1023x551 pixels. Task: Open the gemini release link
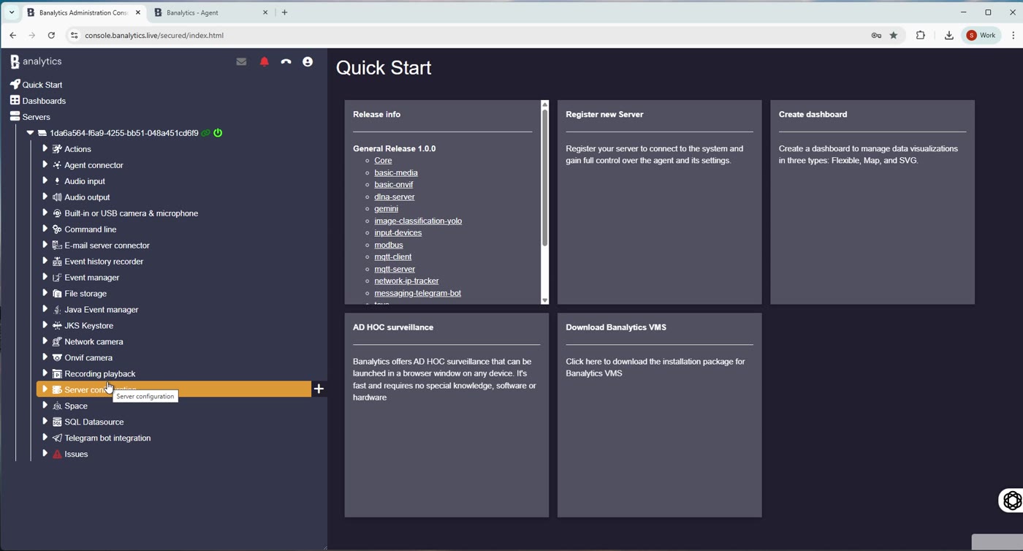(x=386, y=209)
